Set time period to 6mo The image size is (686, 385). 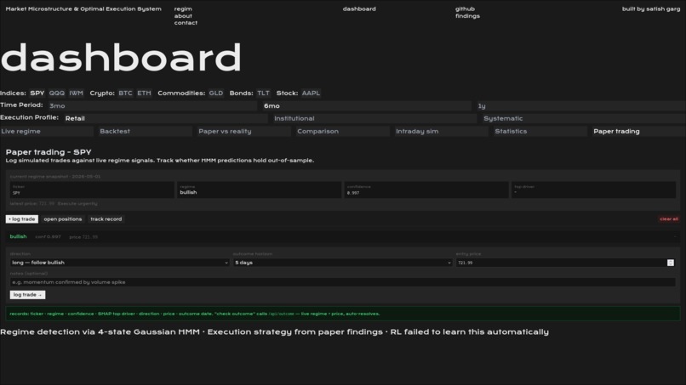[367, 105]
